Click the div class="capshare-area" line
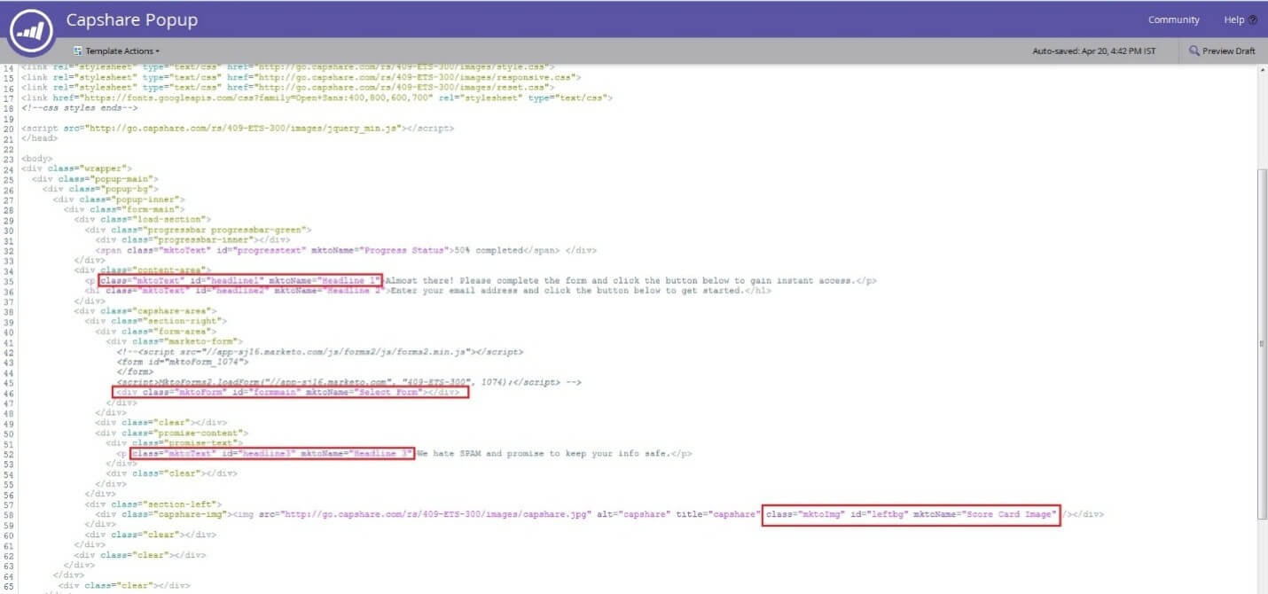 (146, 311)
